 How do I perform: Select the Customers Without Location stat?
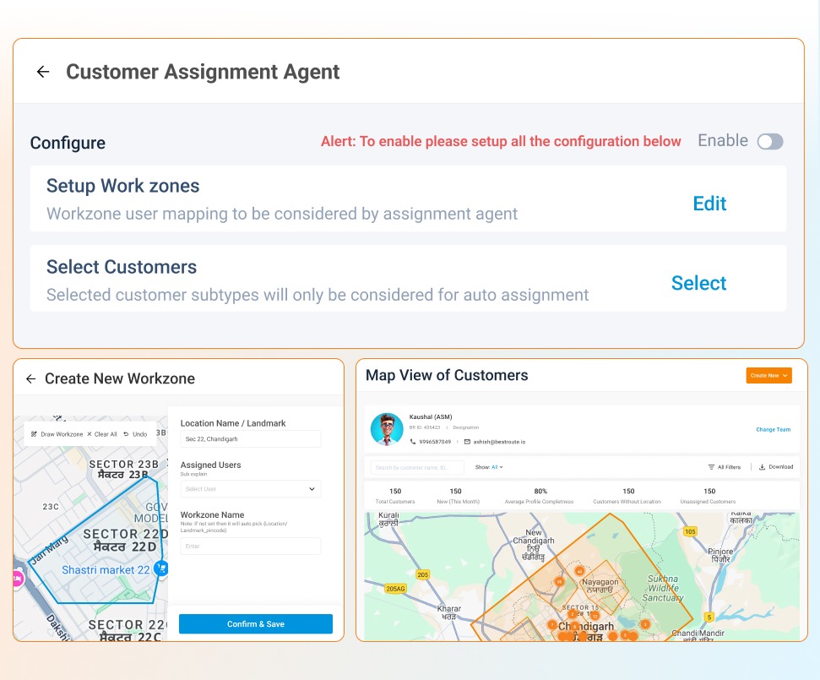(627, 496)
